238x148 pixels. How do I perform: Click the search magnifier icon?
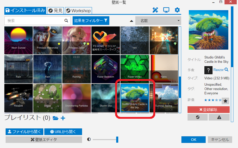click(66, 21)
